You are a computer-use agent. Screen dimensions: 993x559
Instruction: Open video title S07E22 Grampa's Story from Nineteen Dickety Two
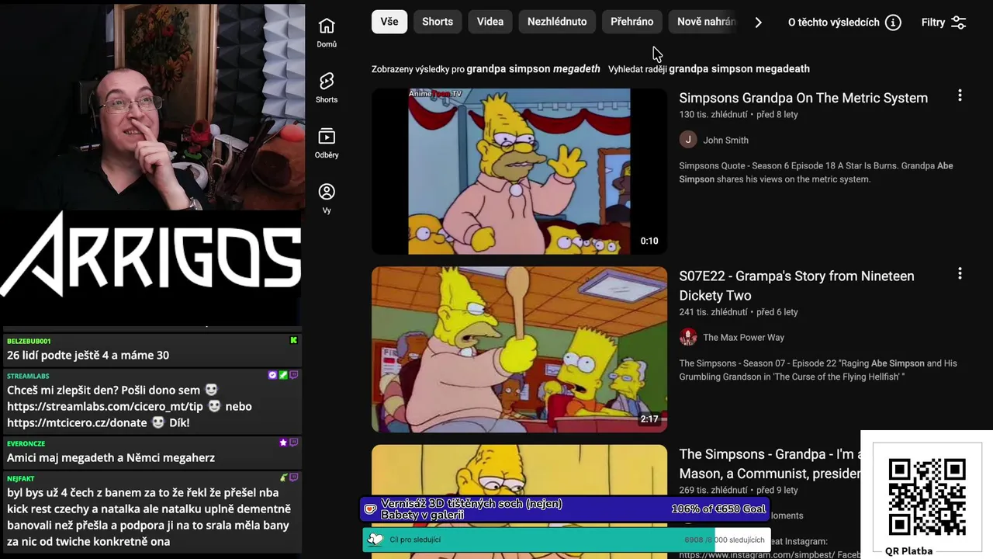pyautogui.click(x=797, y=286)
